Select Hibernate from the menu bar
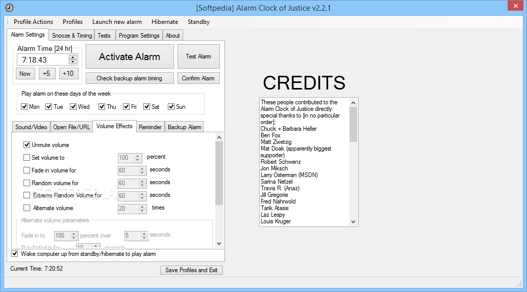Image resolution: width=527 pixels, height=292 pixels. 165,22
